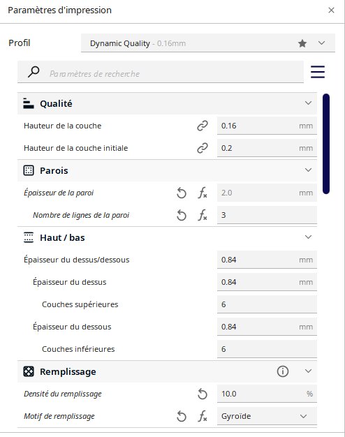This screenshot has width=345, height=437.
Task: Click the link icon beside Hauteur de la couche
Action: tap(203, 126)
